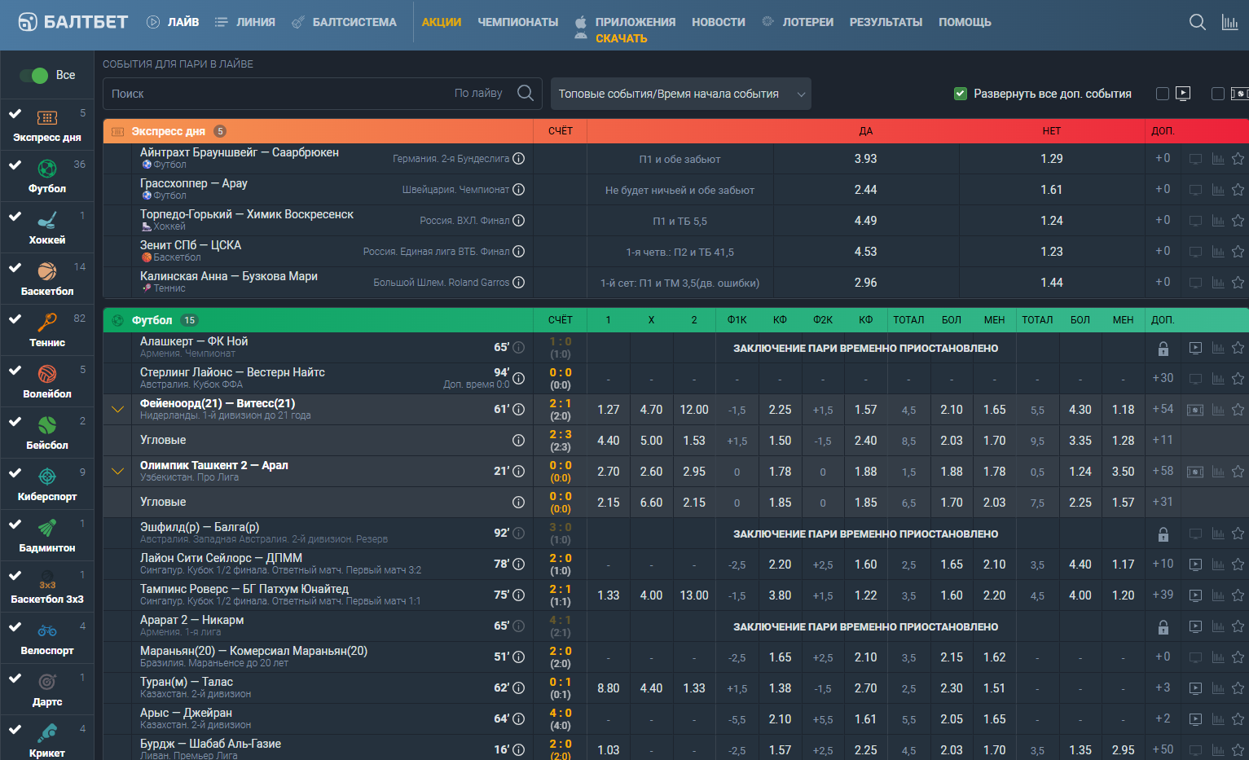
Task: Uncheck Развернуть все доп. события checkbox
Action: coord(961,94)
